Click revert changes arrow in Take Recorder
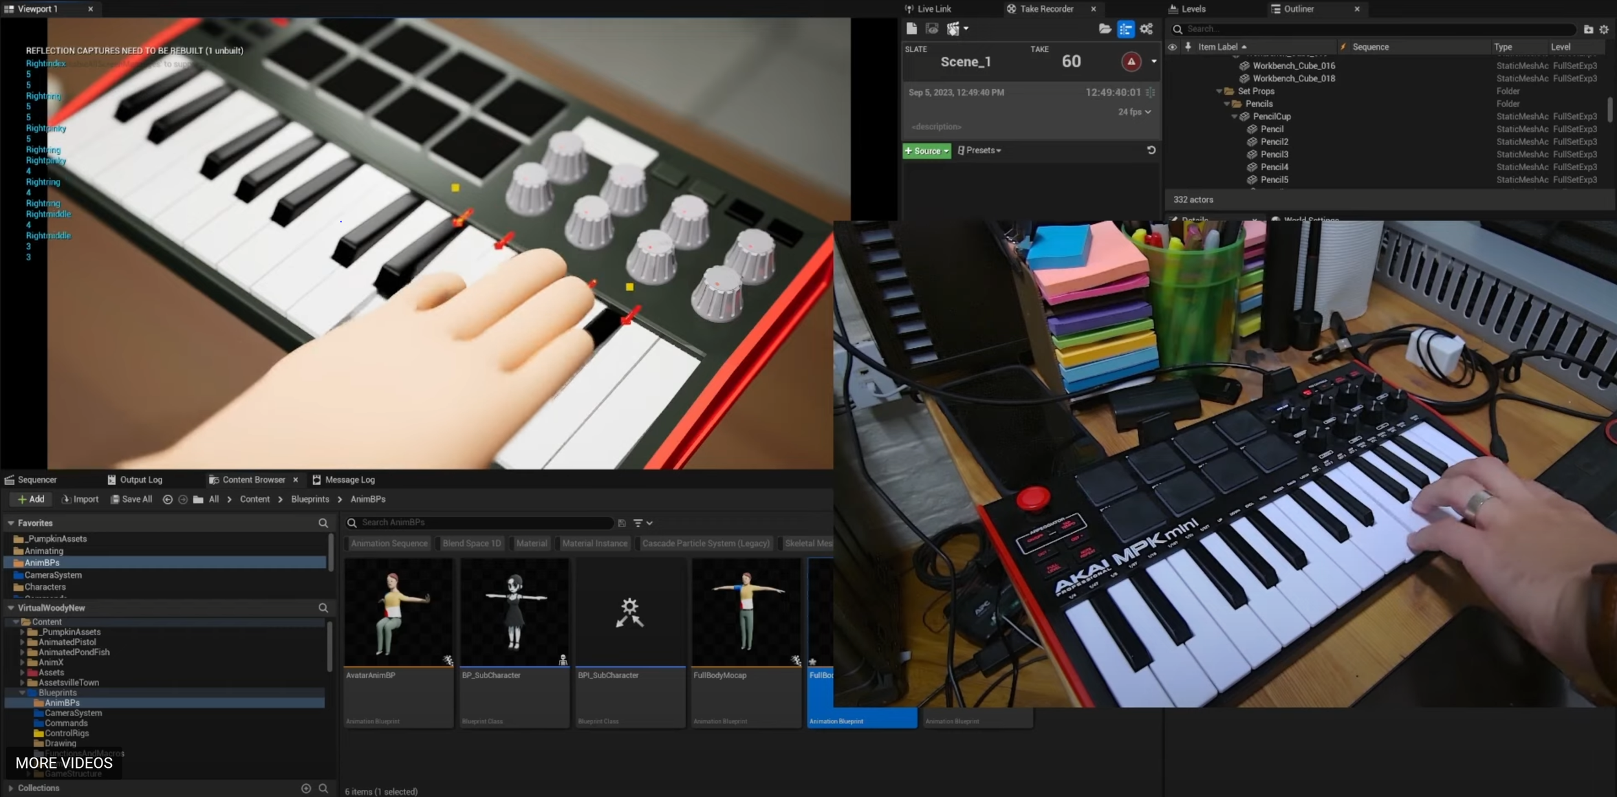 (1151, 150)
